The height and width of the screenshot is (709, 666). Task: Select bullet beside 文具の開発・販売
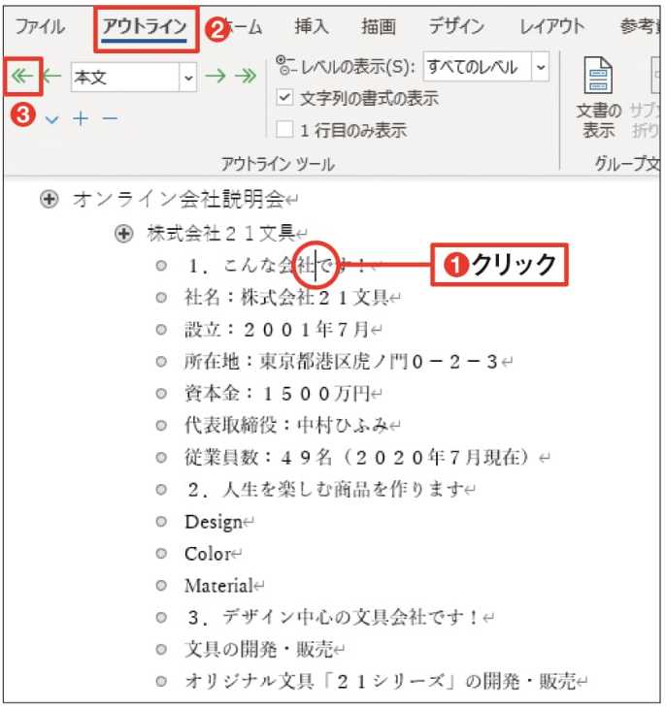coord(161,650)
